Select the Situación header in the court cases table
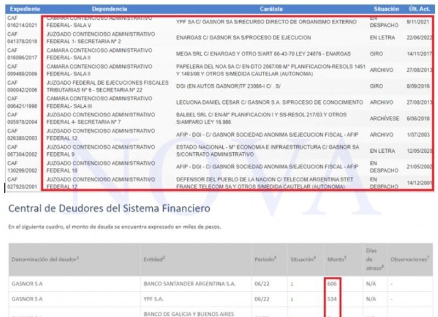 (387, 9)
